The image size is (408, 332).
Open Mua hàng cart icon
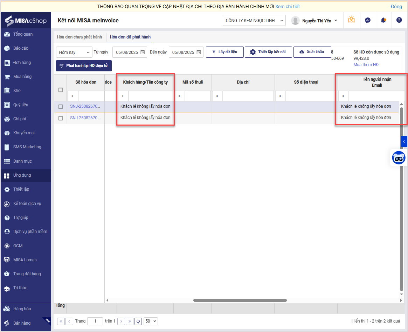pos(7,77)
